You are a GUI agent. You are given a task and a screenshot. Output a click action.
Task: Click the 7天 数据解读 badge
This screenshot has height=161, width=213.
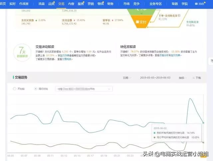click(x=22, y=52)
